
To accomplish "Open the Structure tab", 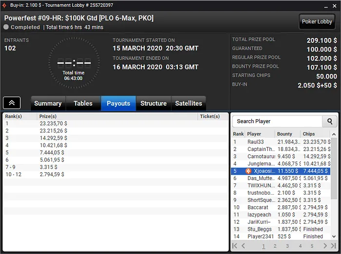I will pyautogui.click(x=153, y=104).
